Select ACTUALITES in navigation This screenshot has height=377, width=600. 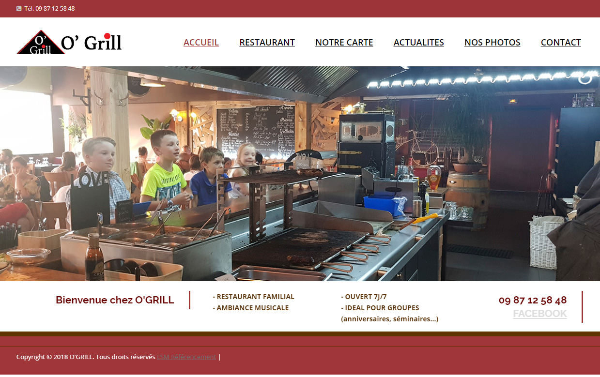pyautogui.click(x=418, y=43)
